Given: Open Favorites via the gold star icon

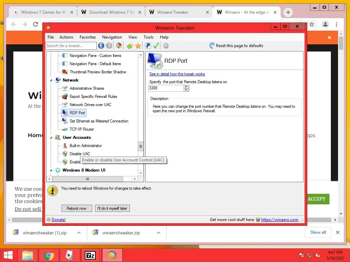Looking at the screenshot, I should click(x=138, y=46).
